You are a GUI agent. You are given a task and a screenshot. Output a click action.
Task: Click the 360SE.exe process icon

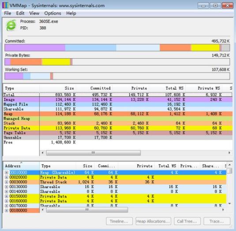coord(11,25)
